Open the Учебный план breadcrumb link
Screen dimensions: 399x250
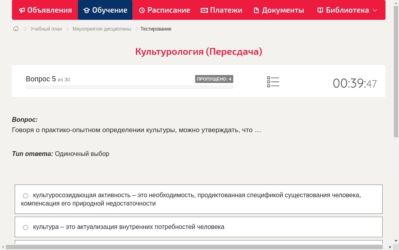pyautogui.click(x=46, y=29)
